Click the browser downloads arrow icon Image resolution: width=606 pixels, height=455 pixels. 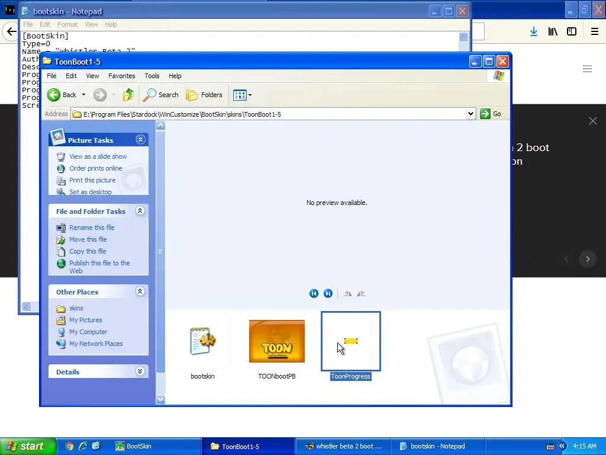534,31
